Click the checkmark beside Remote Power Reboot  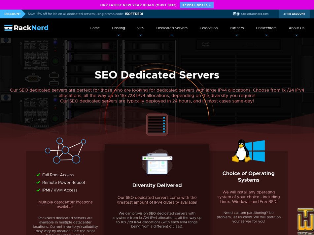tap(38, 183)
